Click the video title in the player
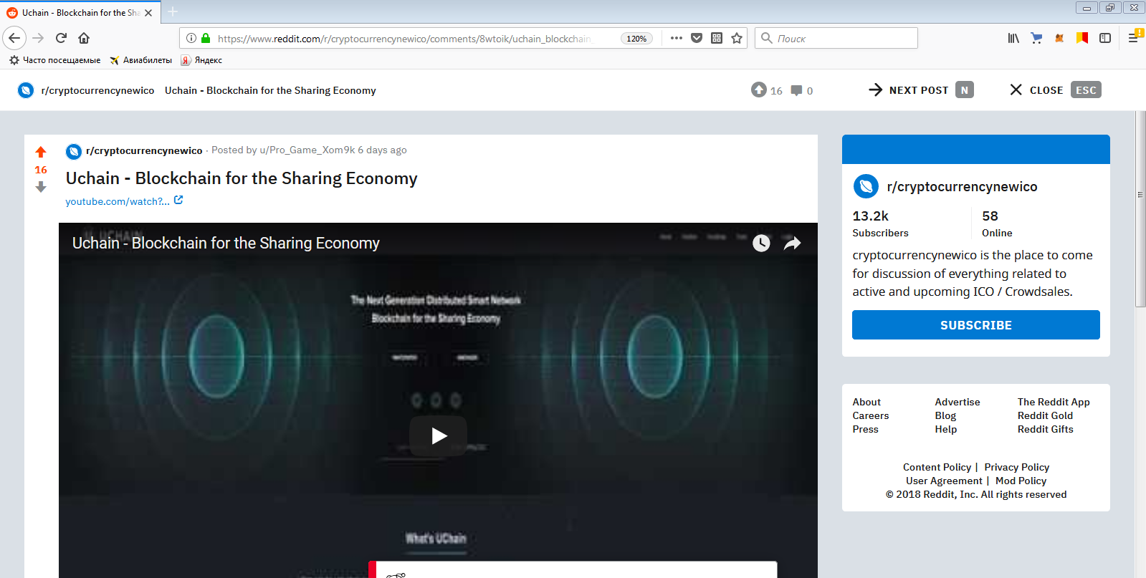The width and height of the screenshot is (1146, 578). [226, 243]
